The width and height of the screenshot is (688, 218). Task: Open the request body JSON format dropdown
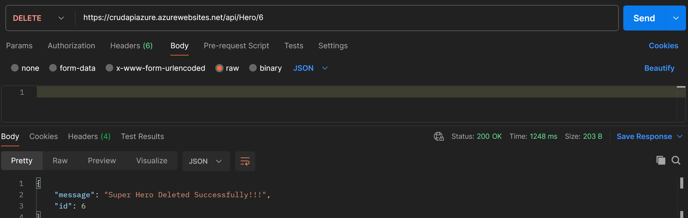pos(310,68)
